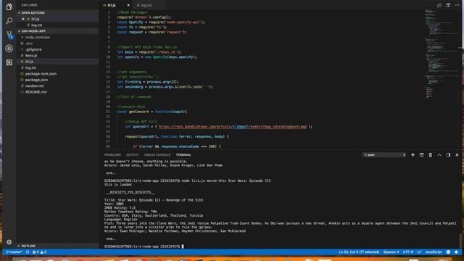Image resolution: width=464 pixels, height=261 pixels.
Task: Expand the OUTLINE section
Action: [28, 246]
